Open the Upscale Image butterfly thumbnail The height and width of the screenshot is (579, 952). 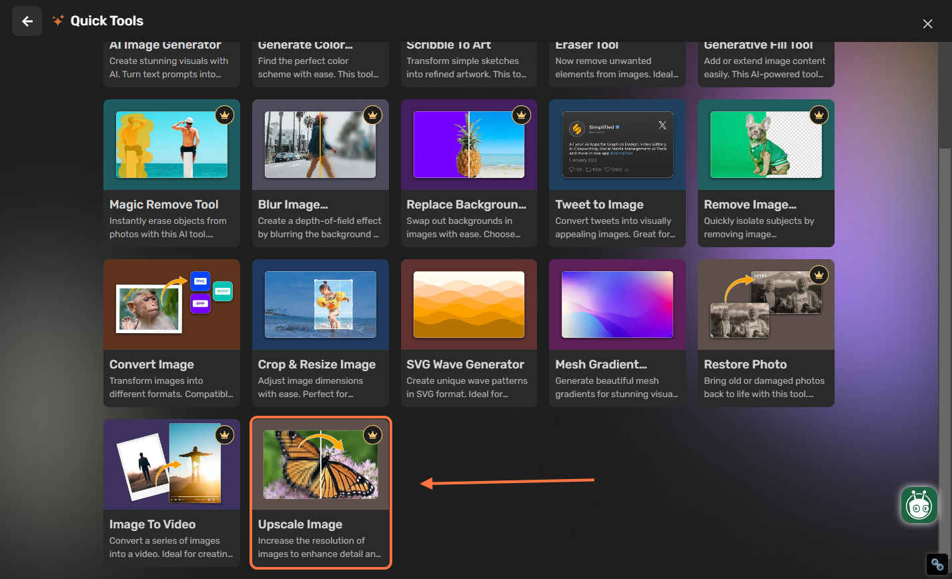point(320,464)
